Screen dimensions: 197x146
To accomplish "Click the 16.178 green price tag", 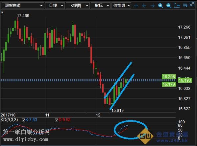I will click(169, 84).
